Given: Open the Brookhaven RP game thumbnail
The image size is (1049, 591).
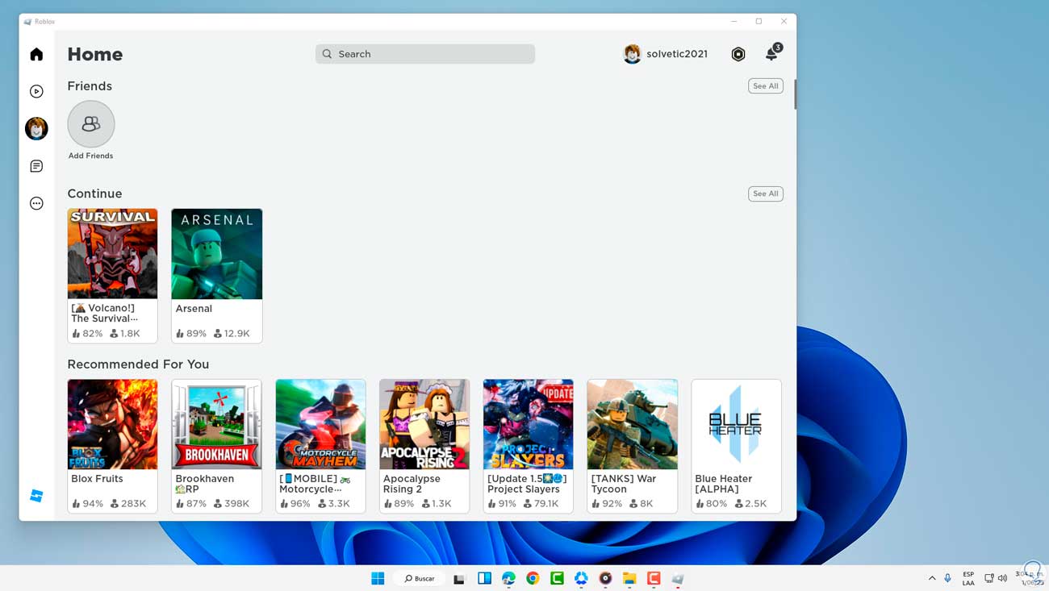Looking at the screenshot, I should tap(216, 424).
